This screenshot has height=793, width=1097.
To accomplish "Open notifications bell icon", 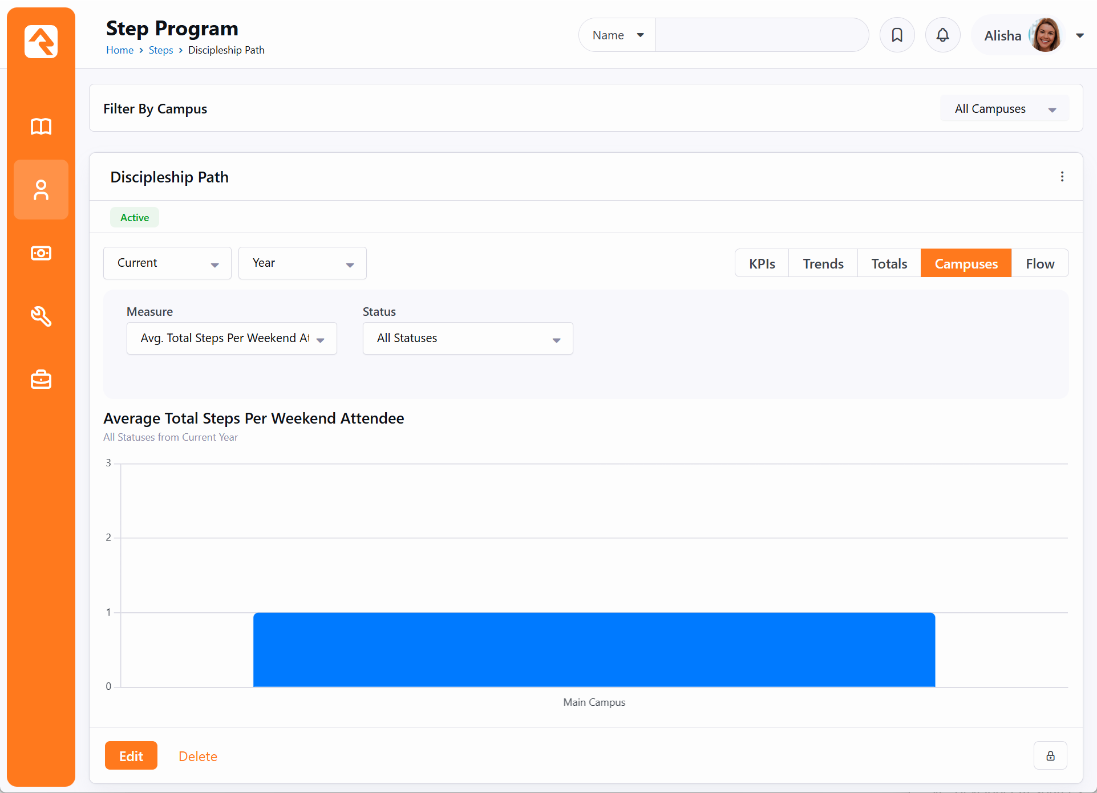I will [x=942, y=35].
